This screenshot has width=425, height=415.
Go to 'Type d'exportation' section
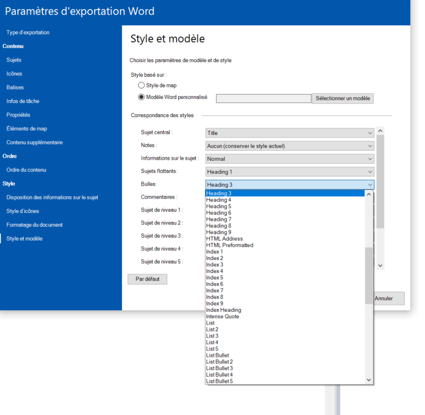(28, 32)
